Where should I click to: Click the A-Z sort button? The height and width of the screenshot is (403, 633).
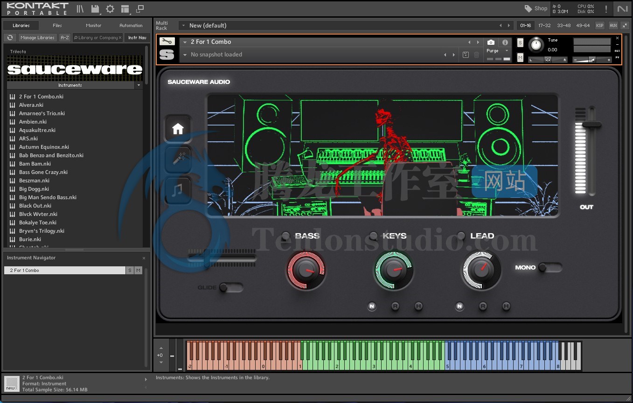[64, 38]
